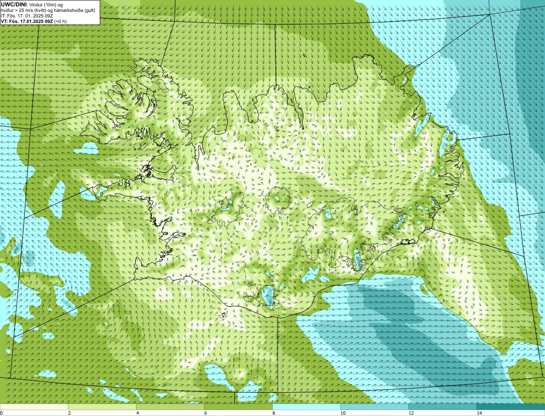Screen dimensions: 545x416
Task: Click the scale label "4"
Action: coord(137,413)
